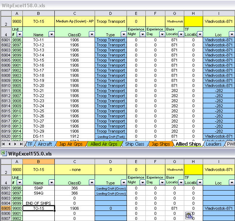This screenshot has width=235, height=221.
Task: Select the Allied Ships sheet tab
Action: coord(188,144)
